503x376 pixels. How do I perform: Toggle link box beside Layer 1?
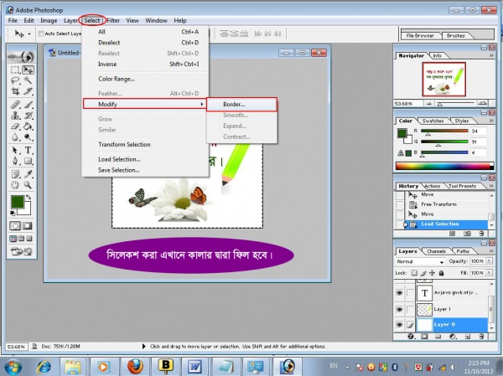click(x=410, y=309)
